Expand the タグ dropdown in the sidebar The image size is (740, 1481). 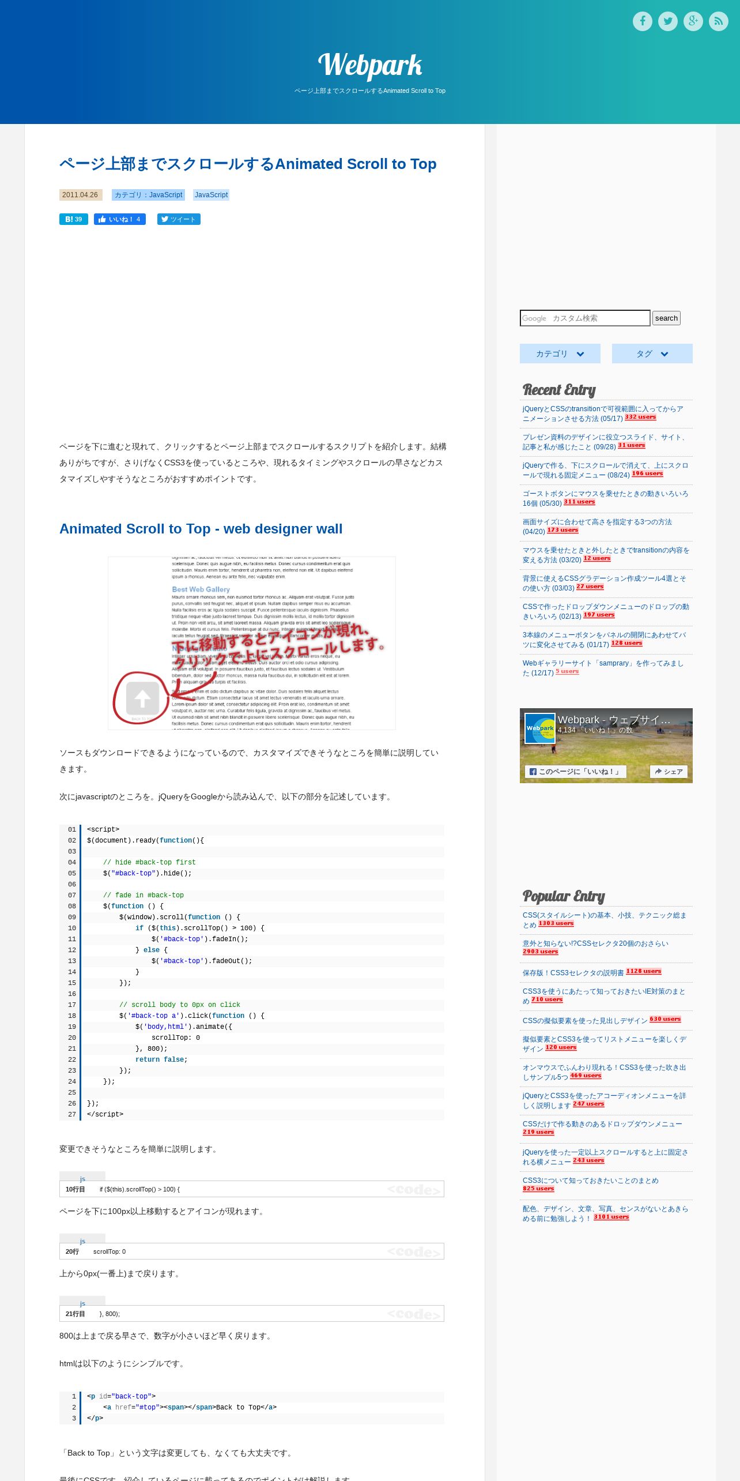pos(652,354)
